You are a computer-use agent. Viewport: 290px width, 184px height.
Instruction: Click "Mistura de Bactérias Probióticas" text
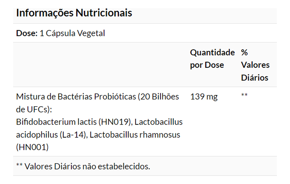point(76,97)
